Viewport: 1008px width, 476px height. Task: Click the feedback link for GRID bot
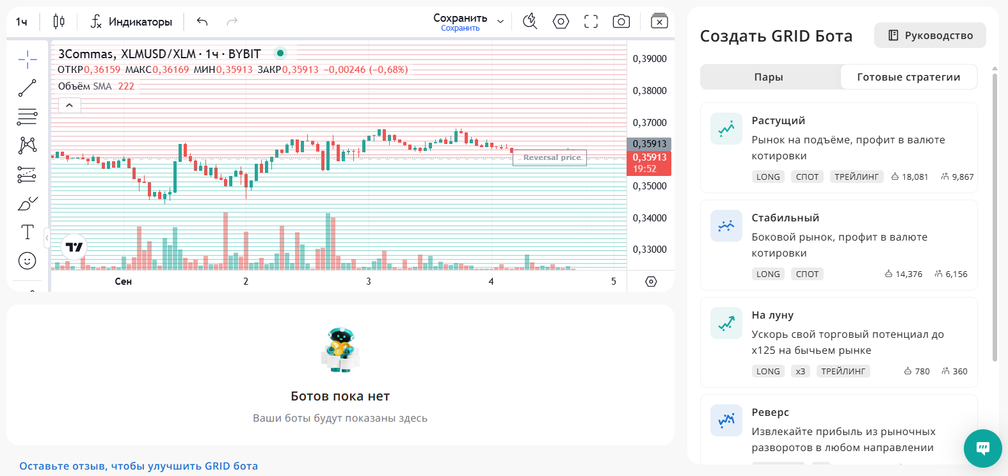[138, 466]
